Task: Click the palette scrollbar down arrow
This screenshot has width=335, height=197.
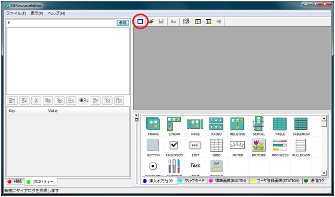Action: click(324, 173)
